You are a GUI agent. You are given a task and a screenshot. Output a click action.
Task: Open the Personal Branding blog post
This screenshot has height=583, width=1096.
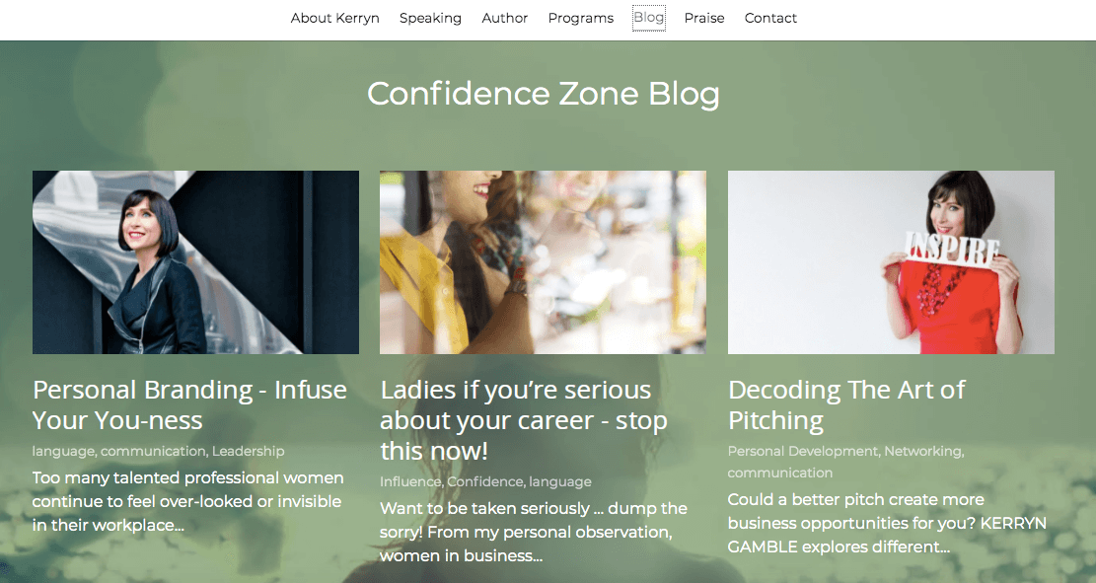(188, 404)
